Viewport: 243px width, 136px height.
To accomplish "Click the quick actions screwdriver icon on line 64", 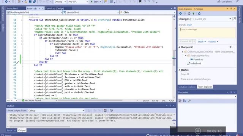I will click(18, 62).
